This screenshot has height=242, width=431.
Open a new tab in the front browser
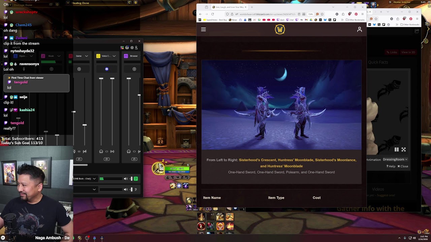click(252, 7)
